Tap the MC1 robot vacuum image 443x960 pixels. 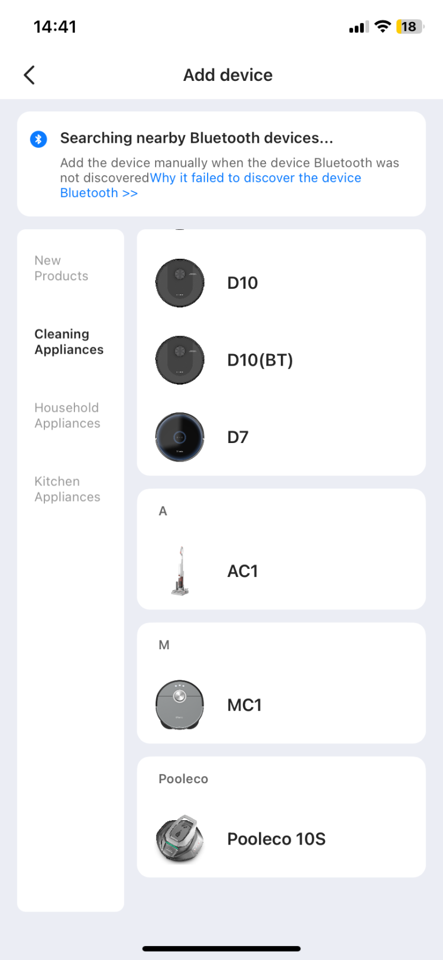180,705
